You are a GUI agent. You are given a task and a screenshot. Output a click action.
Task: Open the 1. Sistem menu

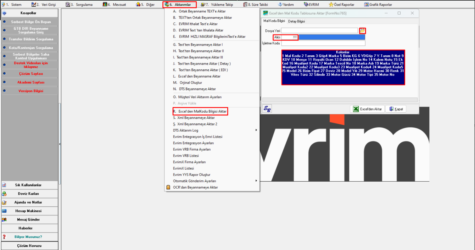click(x=11, y=4)
